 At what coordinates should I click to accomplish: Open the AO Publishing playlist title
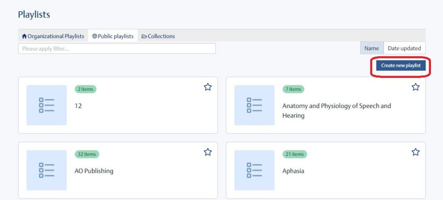(x=94, y=171)
